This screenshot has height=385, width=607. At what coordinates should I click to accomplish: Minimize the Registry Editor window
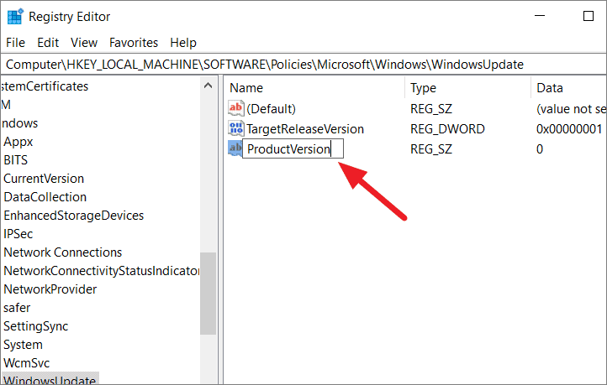540,16
